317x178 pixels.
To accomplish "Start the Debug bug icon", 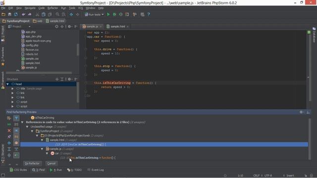I will click(x=114, y=14).
